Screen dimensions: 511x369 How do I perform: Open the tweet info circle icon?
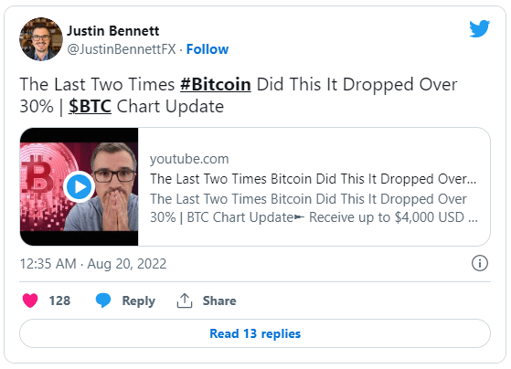(x=480, y=263)
